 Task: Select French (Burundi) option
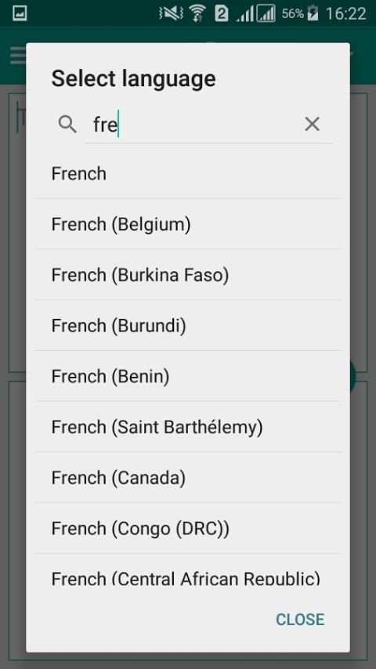tap(188, 326)
